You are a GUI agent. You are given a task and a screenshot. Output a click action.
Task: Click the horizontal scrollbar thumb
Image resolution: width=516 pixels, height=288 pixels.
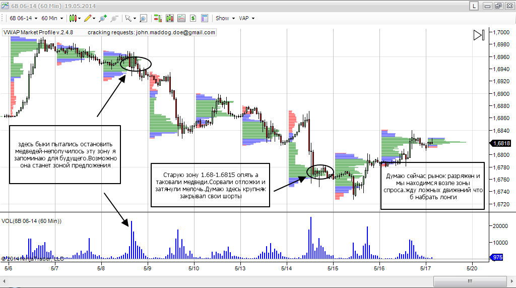pyautogui.click(x=470, y=281)
